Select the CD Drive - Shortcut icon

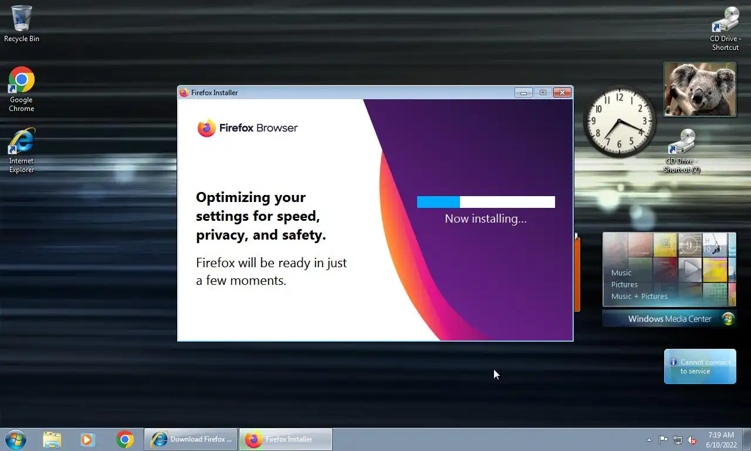tap(725, 28)
